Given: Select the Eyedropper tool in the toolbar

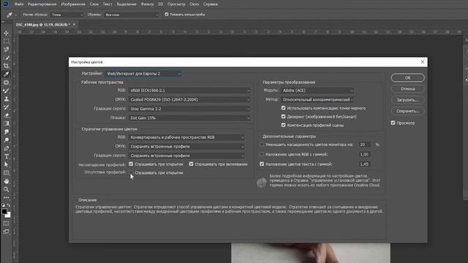Looking at the screenshot, I should pyautogui.click(x=7, y=74).
